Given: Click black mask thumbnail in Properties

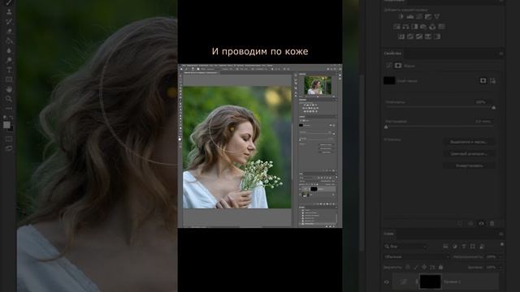Looking at the screenshot, I should (x=389, y=80).
